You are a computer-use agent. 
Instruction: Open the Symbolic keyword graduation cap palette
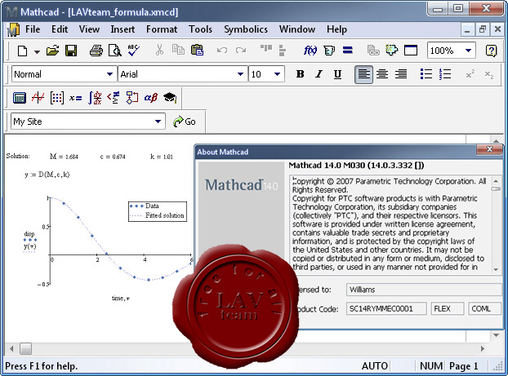point(170,97)
